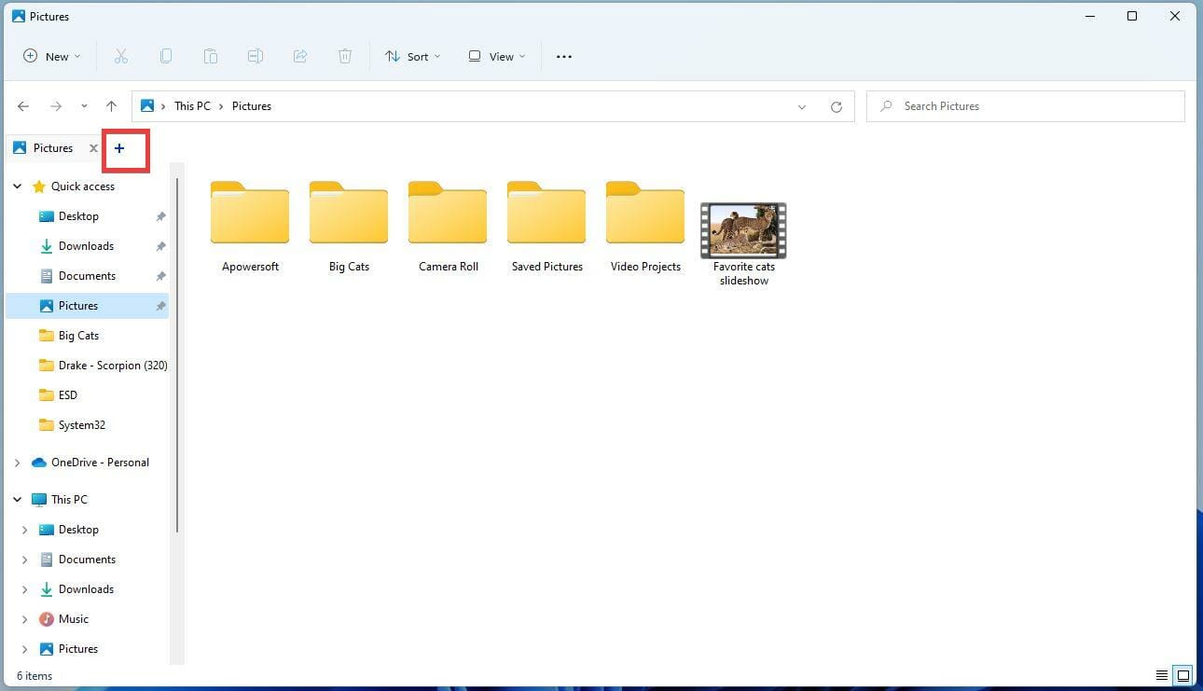Open the View dropdown
The width and height of the screenshot is (1203, 691).
(496, 56)
